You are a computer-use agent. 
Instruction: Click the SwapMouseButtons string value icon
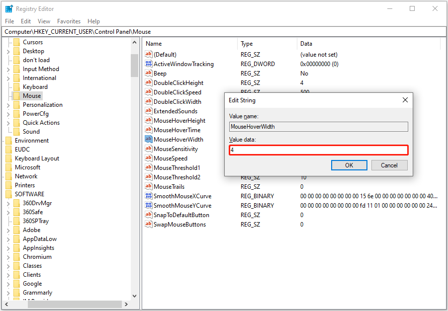(x=148, y=225)
